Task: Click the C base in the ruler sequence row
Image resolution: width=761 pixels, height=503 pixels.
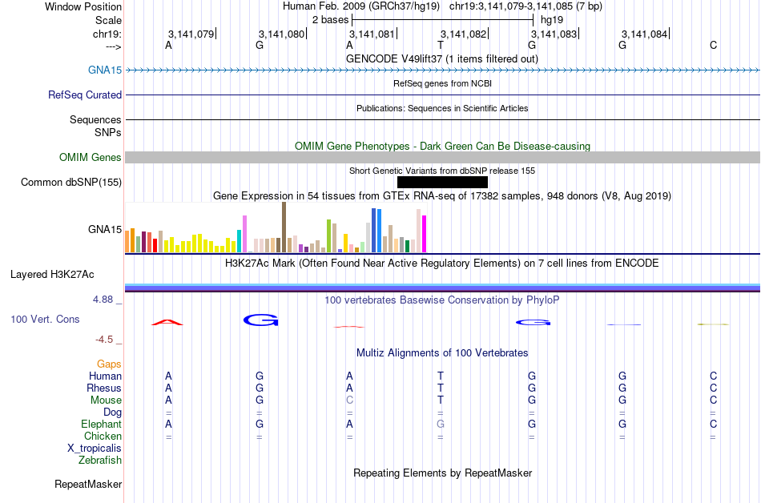Action: [713, 45]
